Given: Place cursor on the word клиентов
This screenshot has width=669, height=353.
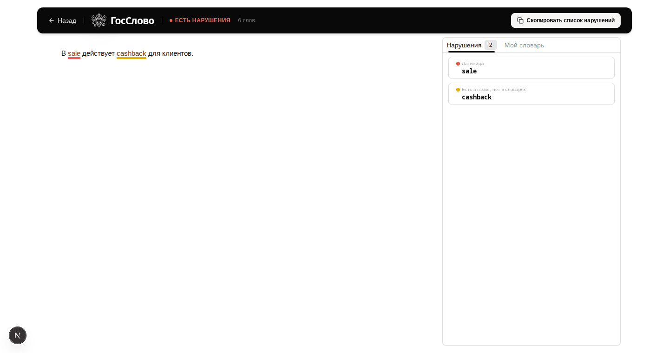Looking at the screenshot, I should (177, 53).
